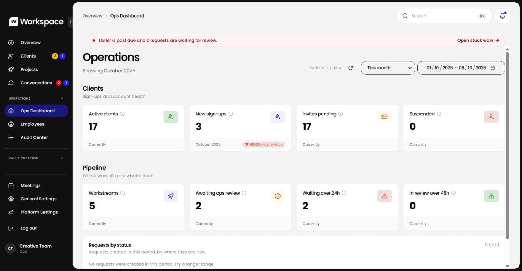Click the green user-check icon on Active clients card
This screenshot has height=271, width=522.
(x=171, y=117)
